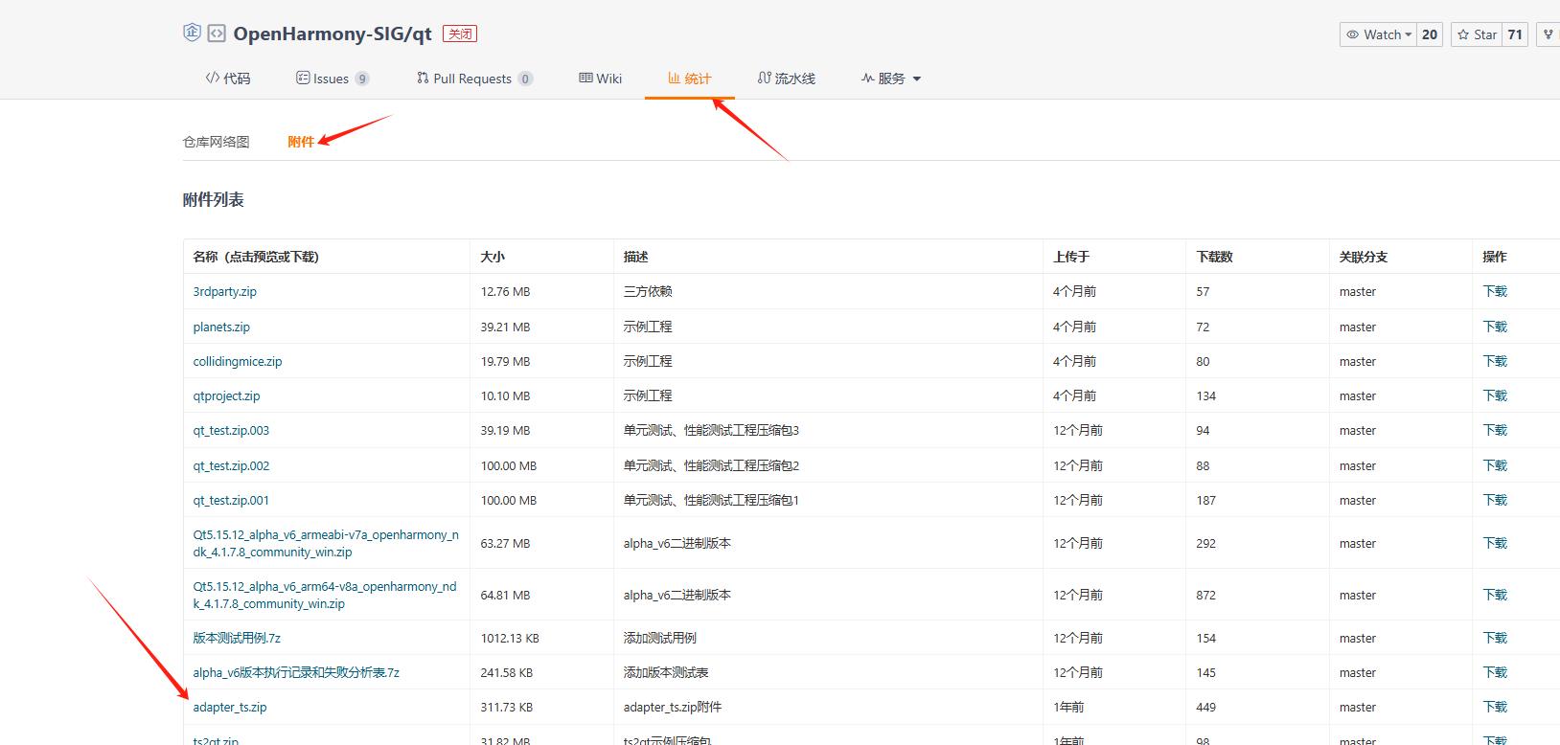Click the 描述 column header
This screenshot has height=745, width=1560.
(635, 257)
